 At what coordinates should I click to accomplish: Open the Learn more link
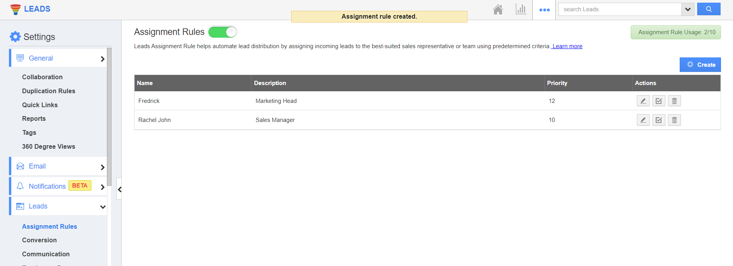[x=567, y=46]
